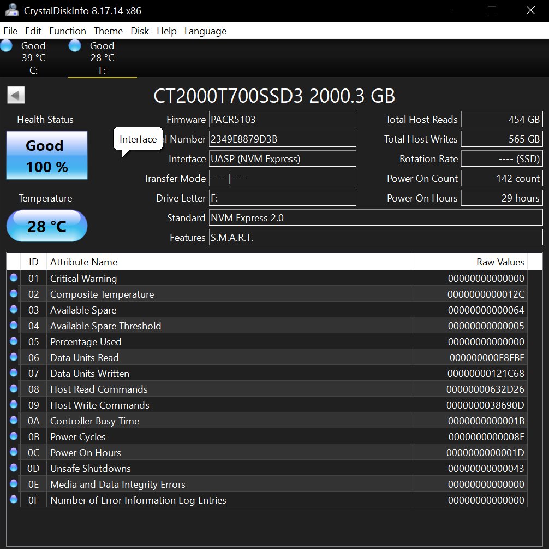Open the Theme menu

pos(108,31)
